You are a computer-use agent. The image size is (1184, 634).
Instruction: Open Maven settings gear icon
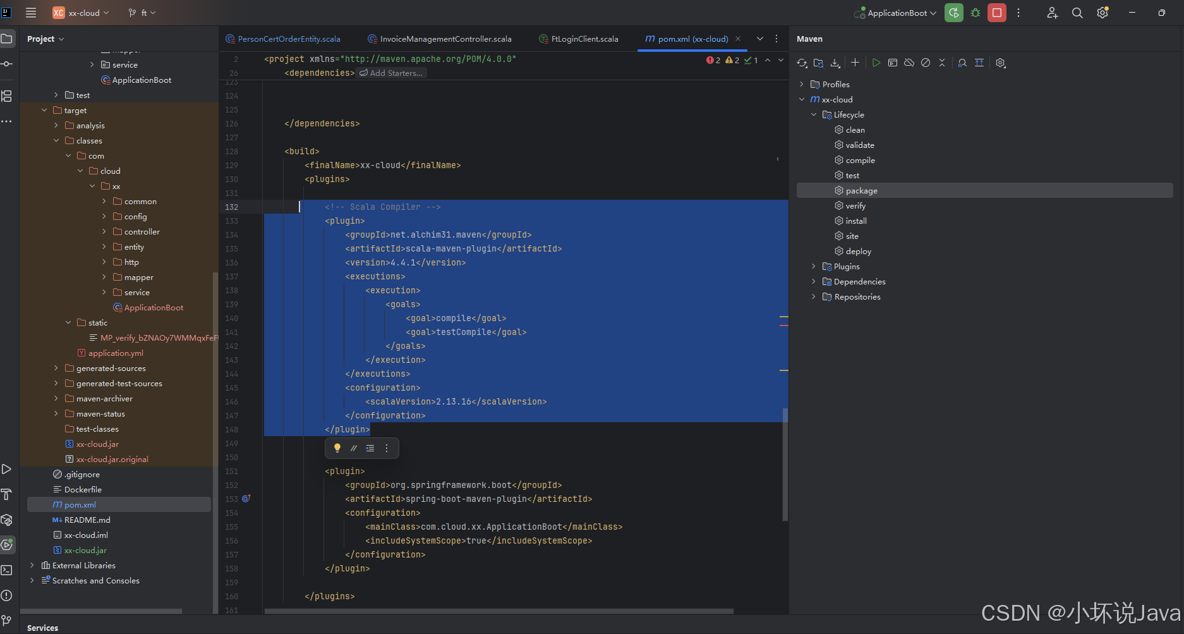[x=1001, y=63]
